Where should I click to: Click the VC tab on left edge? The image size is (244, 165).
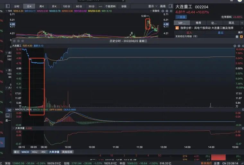click(x=10, y=110)
